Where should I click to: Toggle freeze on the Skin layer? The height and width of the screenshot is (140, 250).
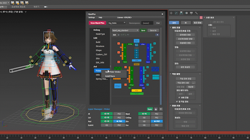[157, 121]
